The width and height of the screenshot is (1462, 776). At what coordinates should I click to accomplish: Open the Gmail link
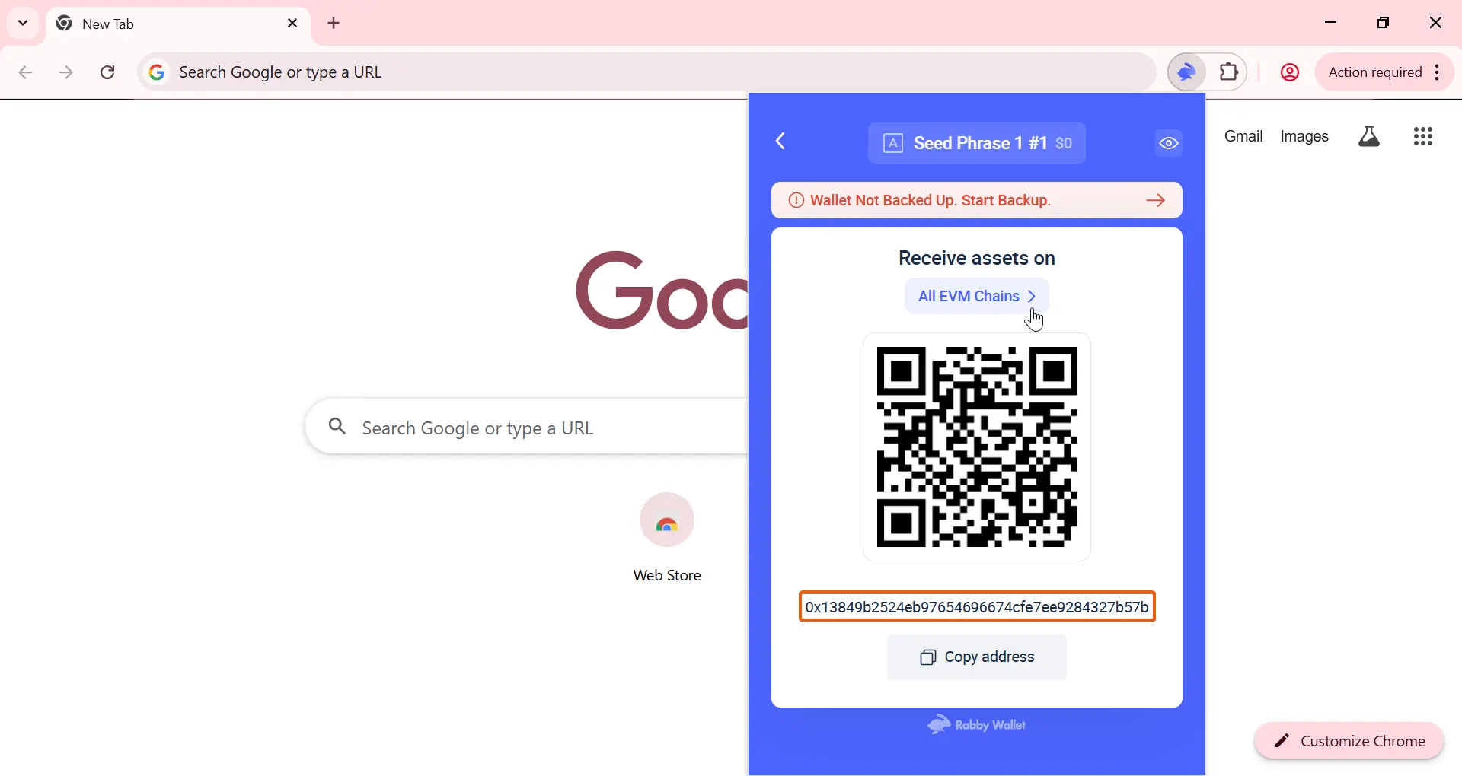click(1243, 137)
